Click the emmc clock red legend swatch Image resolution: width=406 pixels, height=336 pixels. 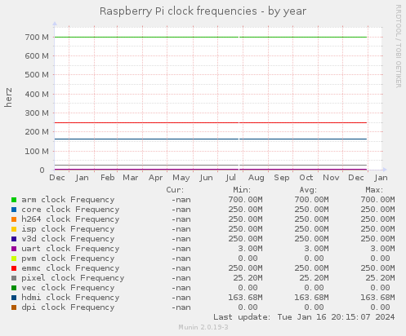[14, 268]
